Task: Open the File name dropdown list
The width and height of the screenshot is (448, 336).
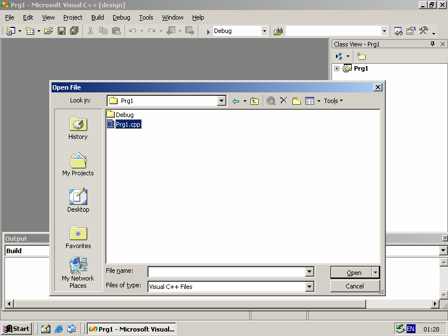Action: [310, 272]
